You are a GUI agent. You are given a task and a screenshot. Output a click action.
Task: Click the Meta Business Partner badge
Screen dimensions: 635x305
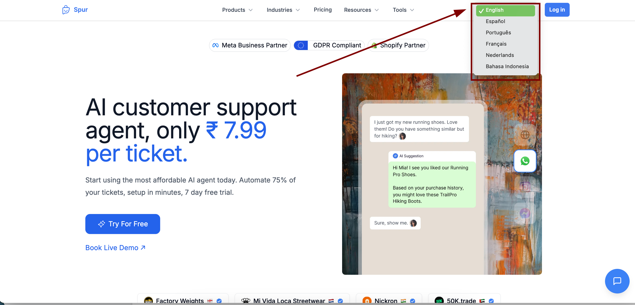click(x=250, y=45)
